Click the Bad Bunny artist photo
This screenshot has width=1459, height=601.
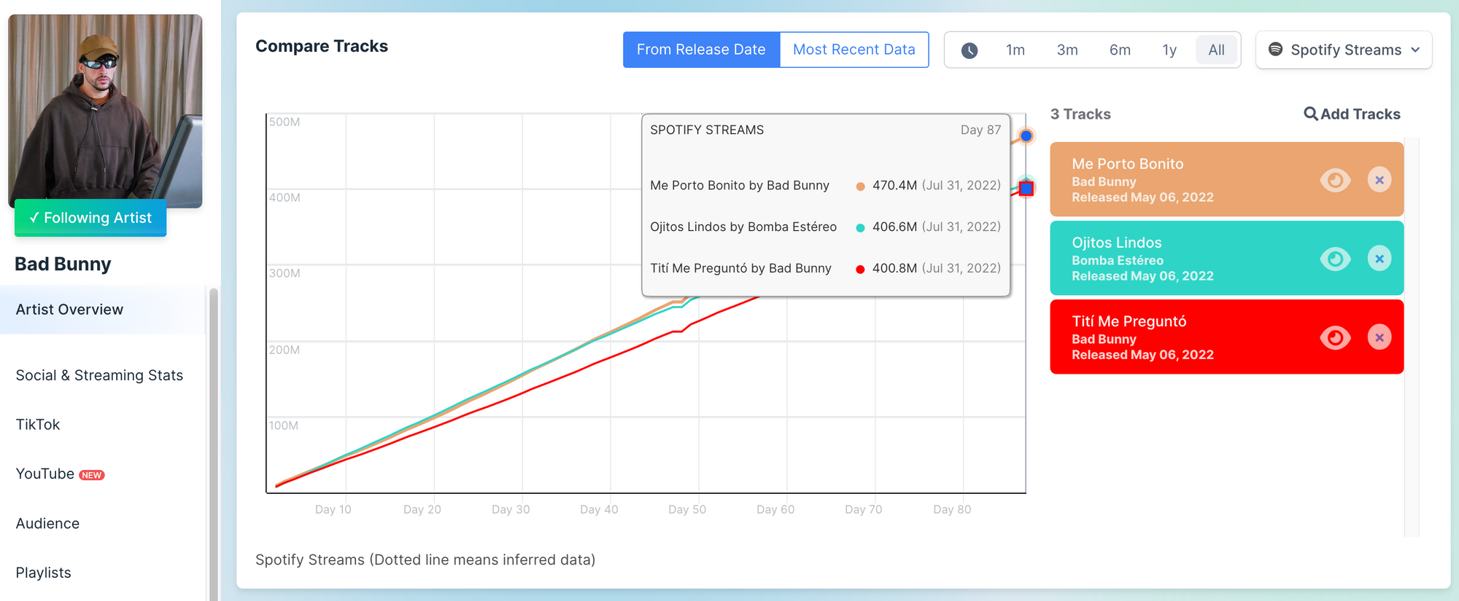pos(105,111)
